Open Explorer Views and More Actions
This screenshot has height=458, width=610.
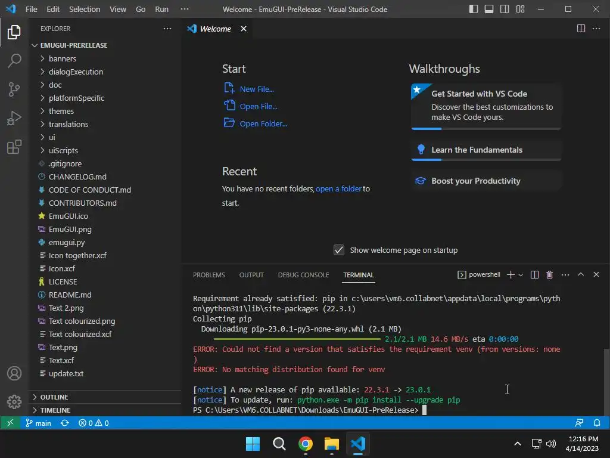167,29
